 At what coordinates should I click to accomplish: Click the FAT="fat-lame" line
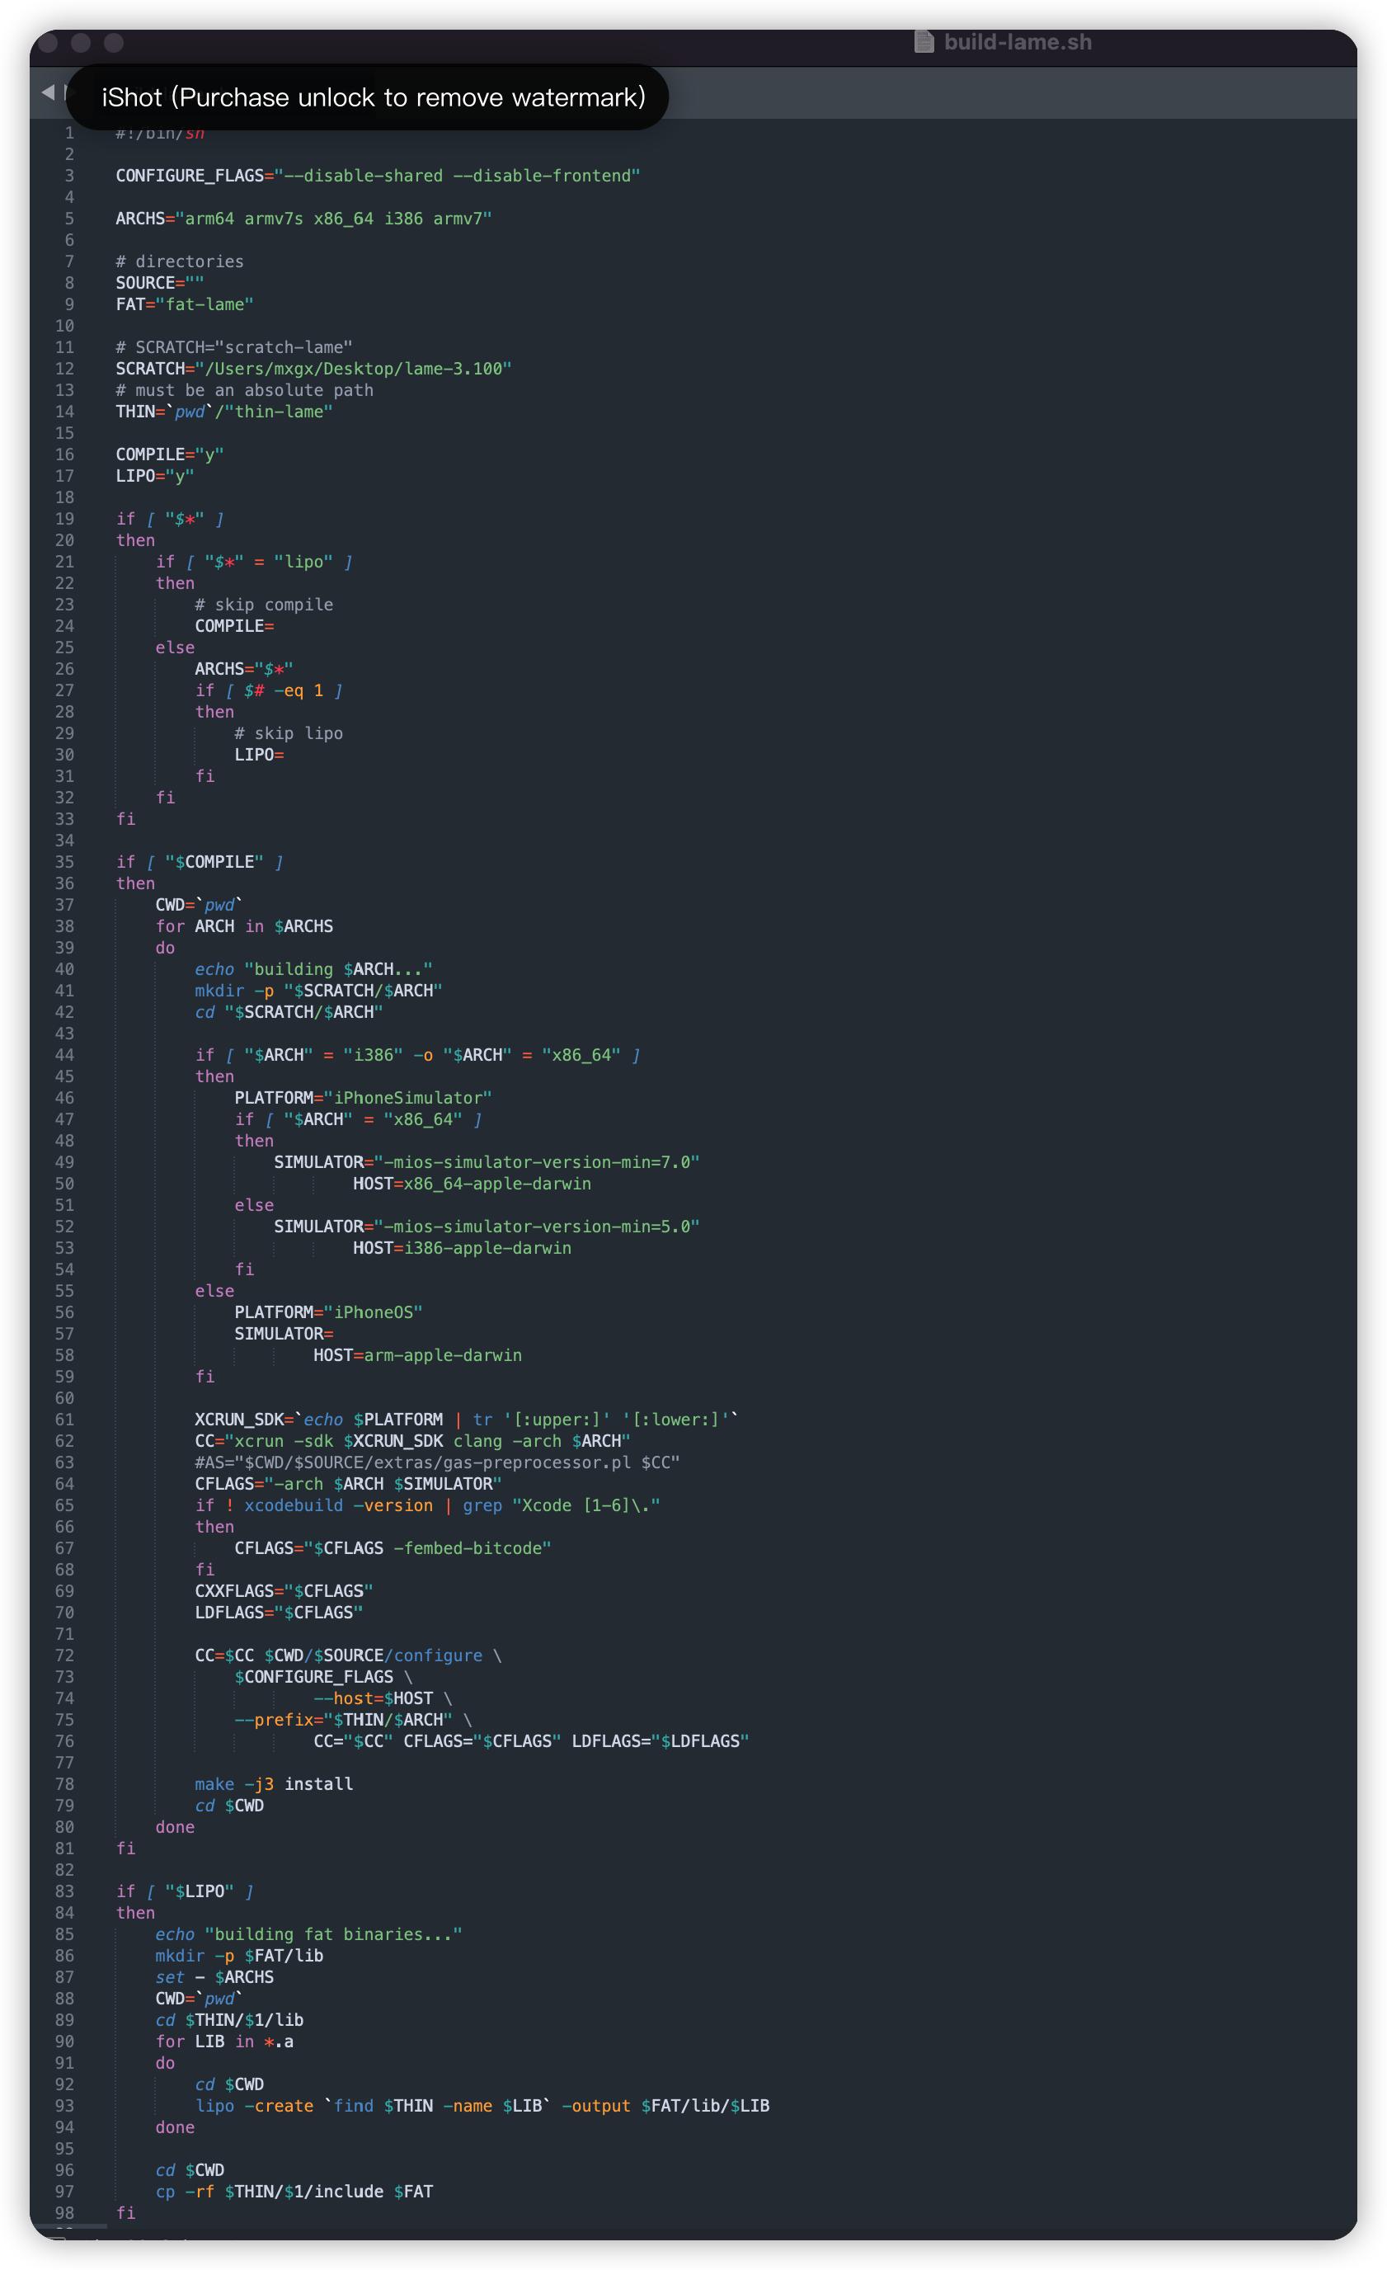click(184, 304)
